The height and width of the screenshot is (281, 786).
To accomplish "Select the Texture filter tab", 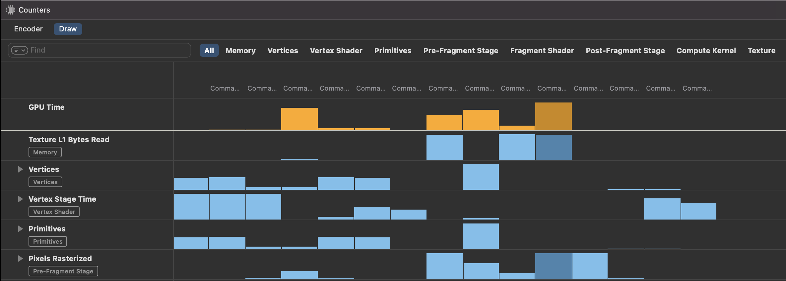I will 761,51.
